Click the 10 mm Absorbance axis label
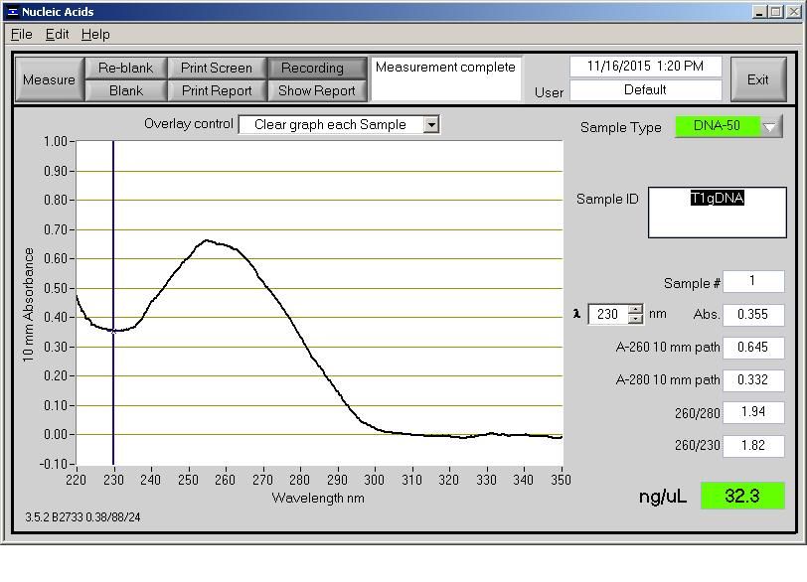This screenshot has height=582, width=807. [28, 305]
